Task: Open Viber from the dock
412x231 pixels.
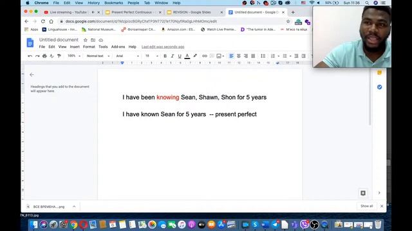Action: pyautogui.click(x=304, y=225)
